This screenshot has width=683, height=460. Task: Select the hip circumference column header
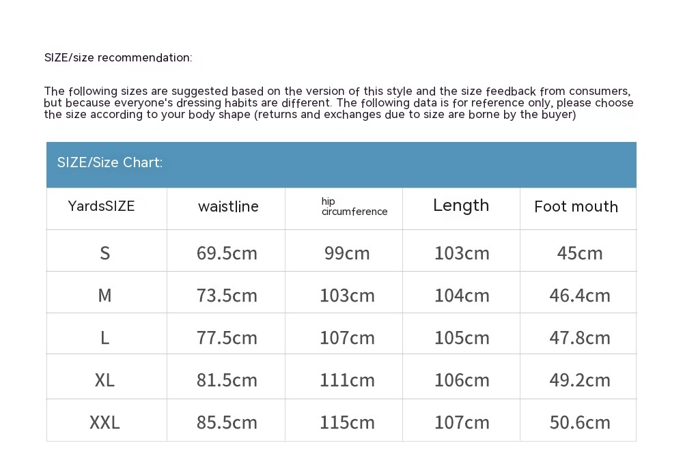pos(354,206)
